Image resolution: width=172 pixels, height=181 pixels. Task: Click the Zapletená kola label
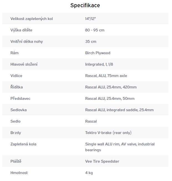tap(23, 144)
